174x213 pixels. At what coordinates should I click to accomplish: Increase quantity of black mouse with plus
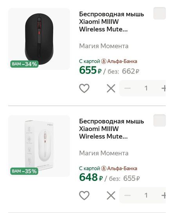click(163, 88)
